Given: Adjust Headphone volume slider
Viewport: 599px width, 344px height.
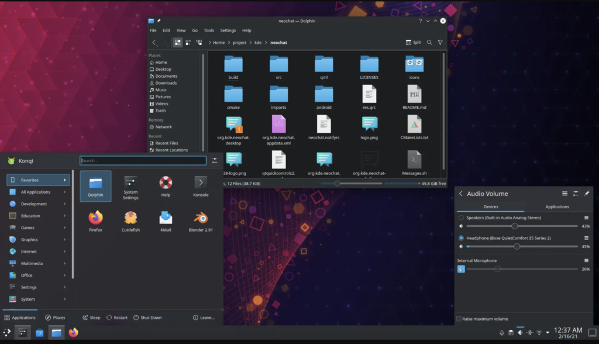Looking at the screenshot, I should pyautogui.click(x=522, y=246).
